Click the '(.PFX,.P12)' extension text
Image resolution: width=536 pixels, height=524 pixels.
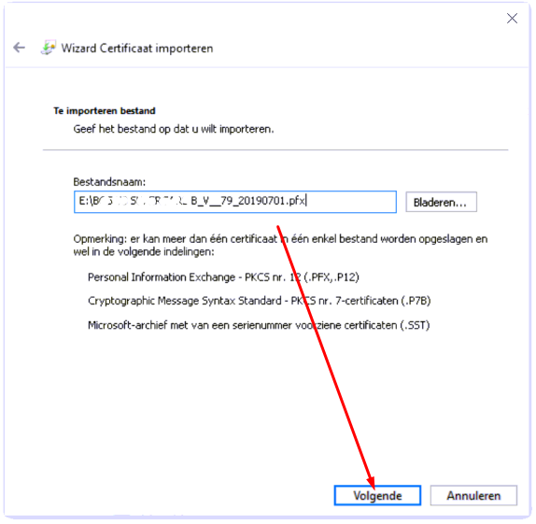331,277
